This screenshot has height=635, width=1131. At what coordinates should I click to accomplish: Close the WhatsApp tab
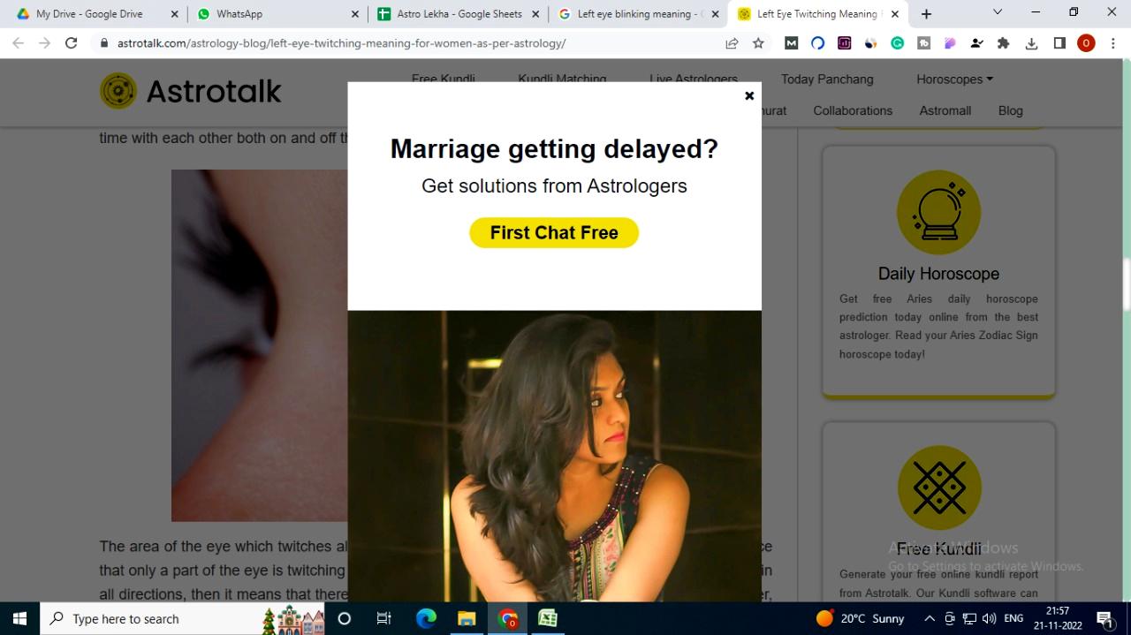pos(355,14)
